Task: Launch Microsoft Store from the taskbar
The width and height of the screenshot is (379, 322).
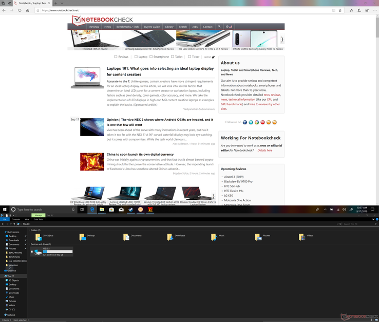Action: (111, 210)
